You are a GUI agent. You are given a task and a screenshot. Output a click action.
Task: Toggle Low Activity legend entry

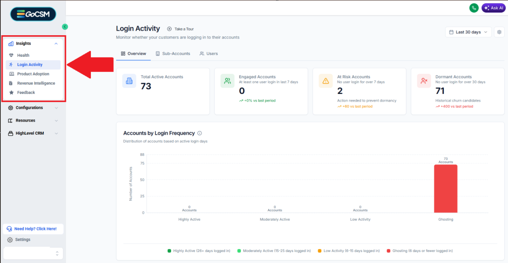[349, 251]
